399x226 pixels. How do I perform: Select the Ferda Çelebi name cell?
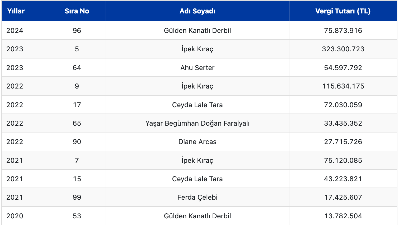point(197,197)
